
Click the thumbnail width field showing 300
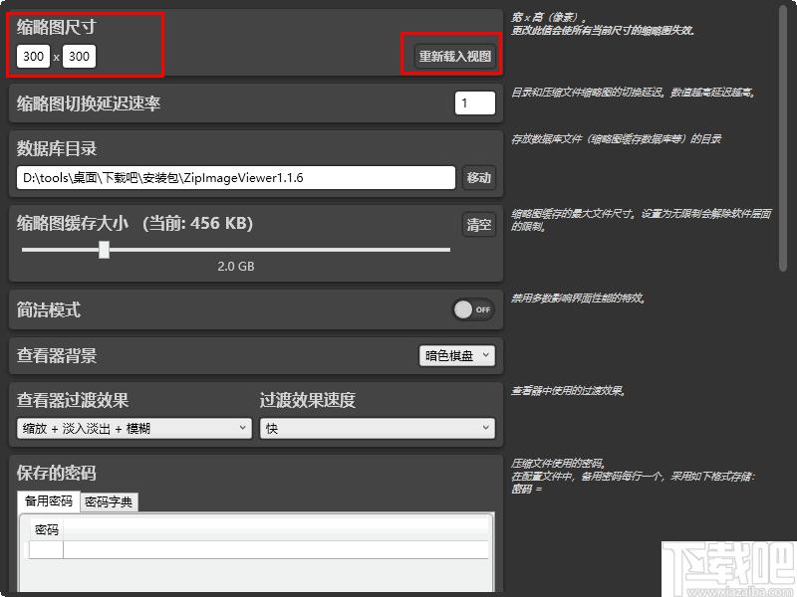(x=33, y=56)
